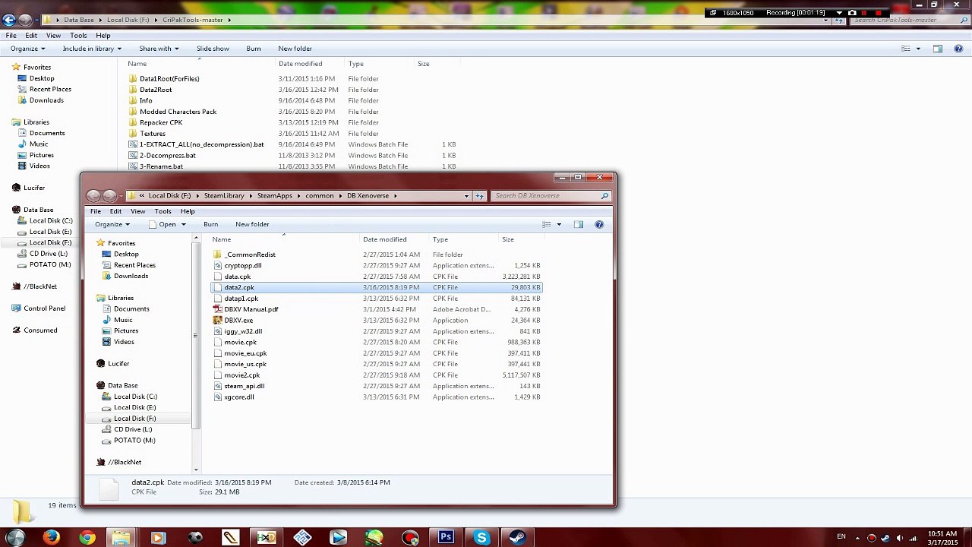The image size is (972, 547).
Task: Open view options dropdown in CriPakTools-master window
Action: click(x=918, y=49)
